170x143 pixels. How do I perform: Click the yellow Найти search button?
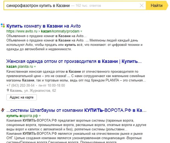pyautogui.click(x=157, y=5)
